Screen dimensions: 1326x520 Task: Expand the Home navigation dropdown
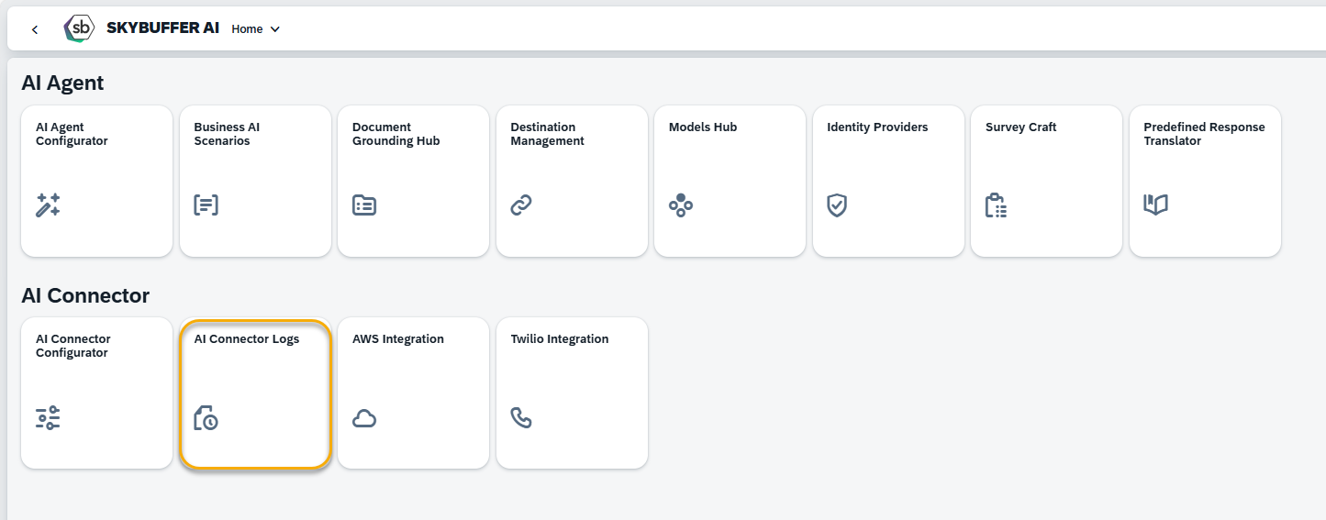click(x=256, y=29)
